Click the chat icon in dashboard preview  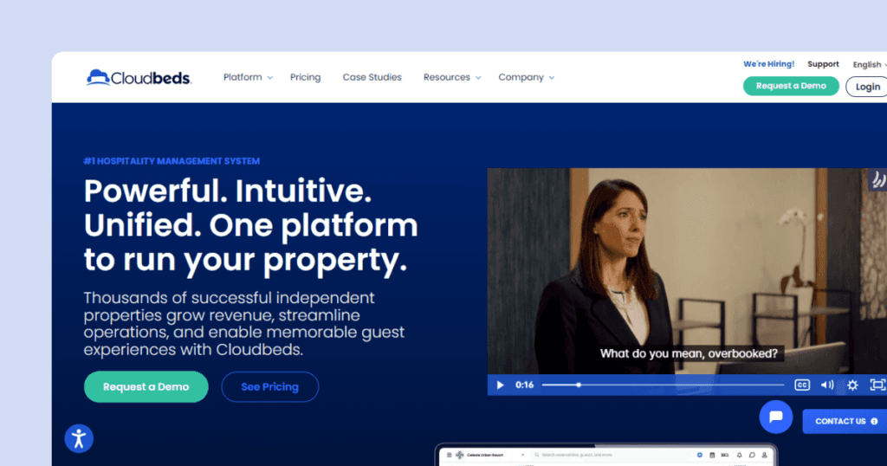[752, 455]
